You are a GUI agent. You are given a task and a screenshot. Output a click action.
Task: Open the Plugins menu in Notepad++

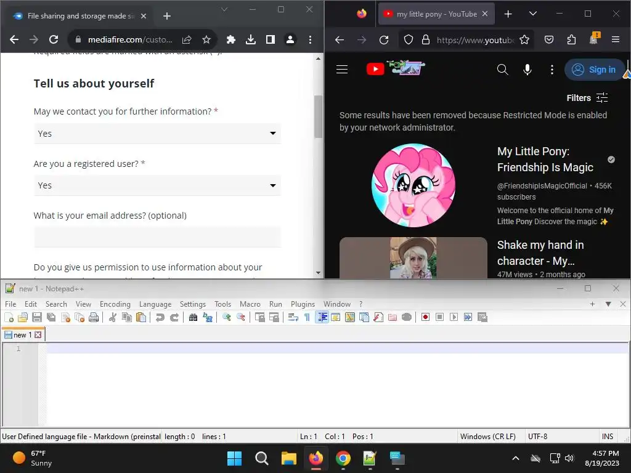click(x=303, y=304)
